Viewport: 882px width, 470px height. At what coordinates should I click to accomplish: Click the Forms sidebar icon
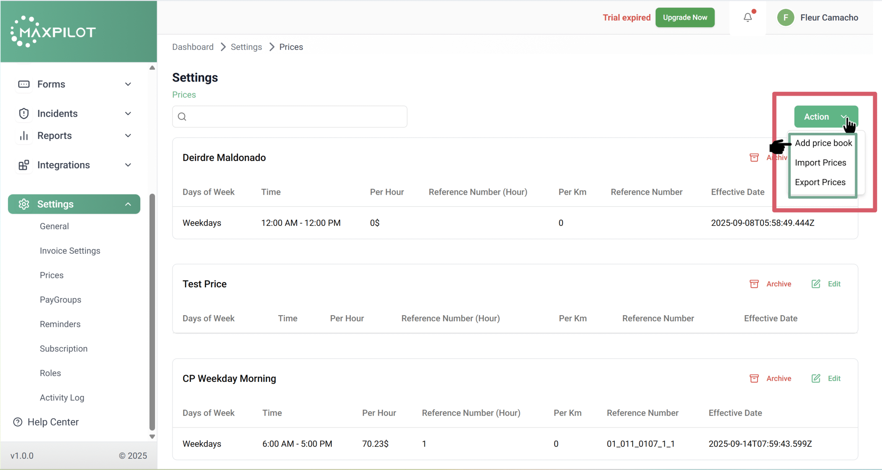tap(24, 84)
